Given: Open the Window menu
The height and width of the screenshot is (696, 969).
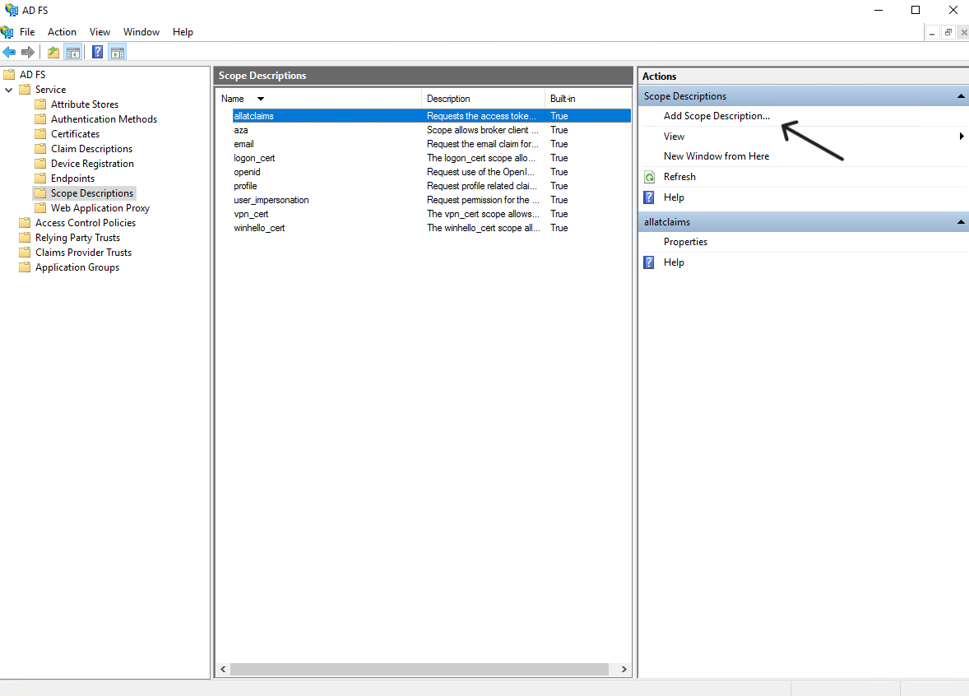Looking at the screenshot, I should pos(141,32).
